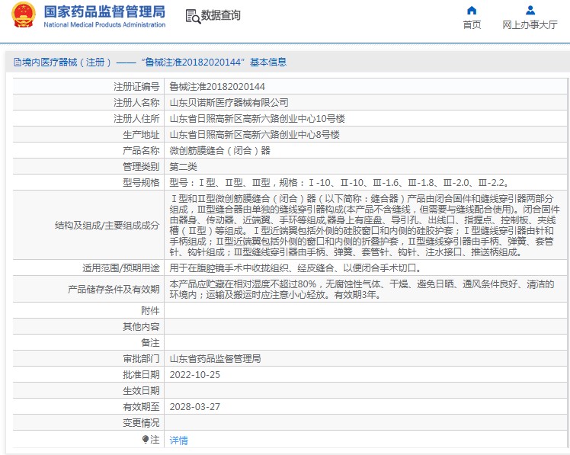Select 山东省药品监督管理局 approval department
This screenshot has width=570, height=455.
pos(215,359)
